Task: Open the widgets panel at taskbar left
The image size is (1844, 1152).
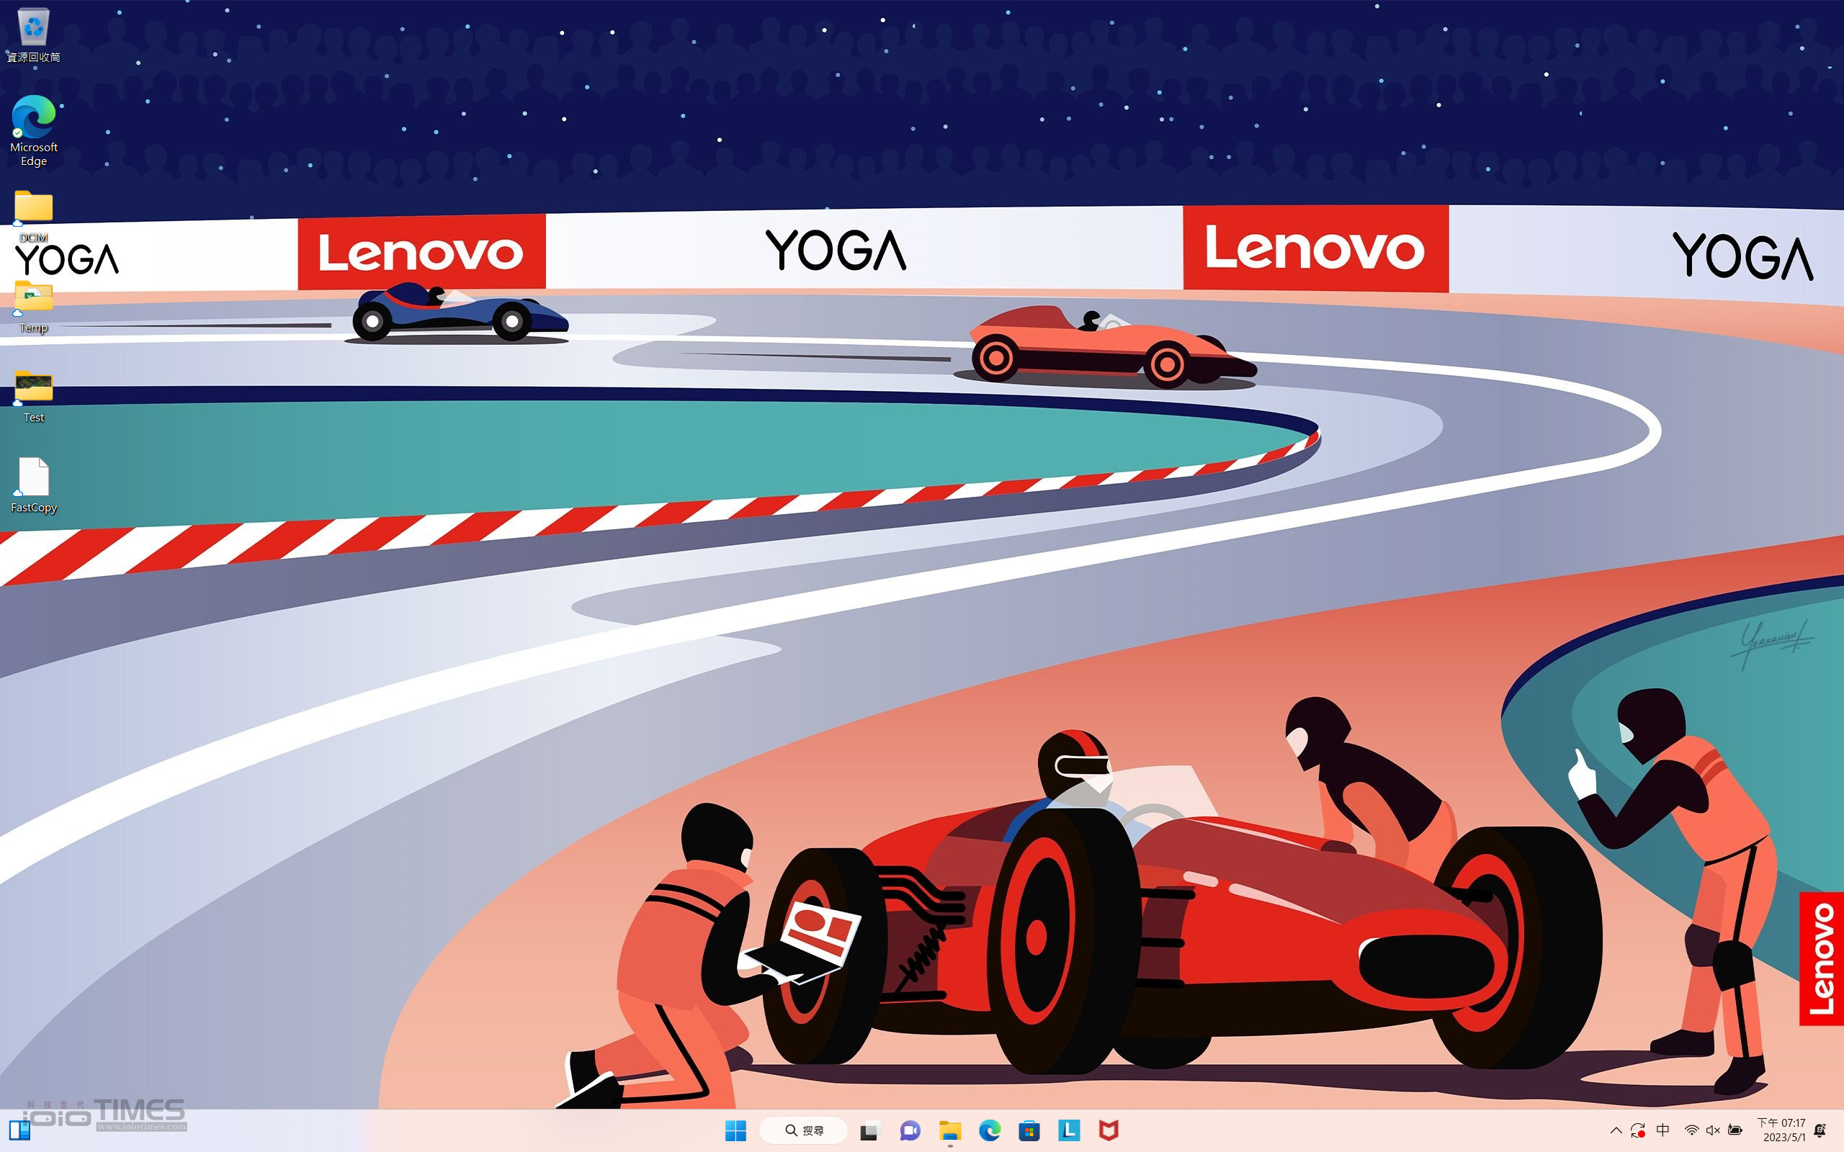Action: tap(20, 1130)
